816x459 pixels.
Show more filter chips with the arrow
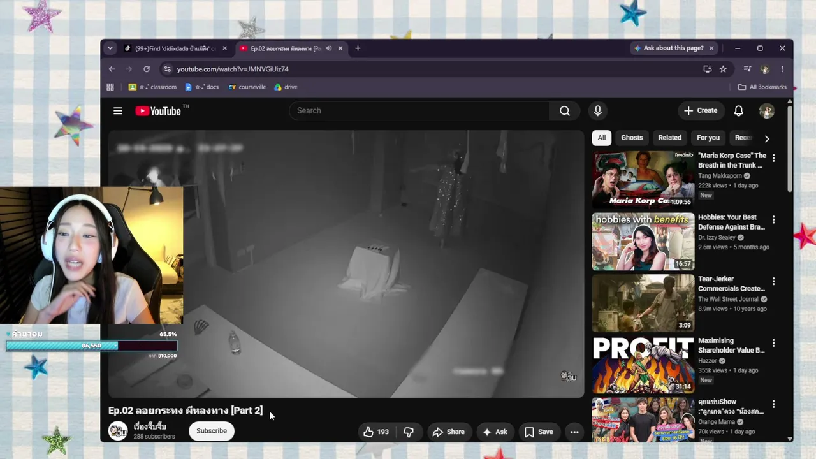click(x=767, y=138)
